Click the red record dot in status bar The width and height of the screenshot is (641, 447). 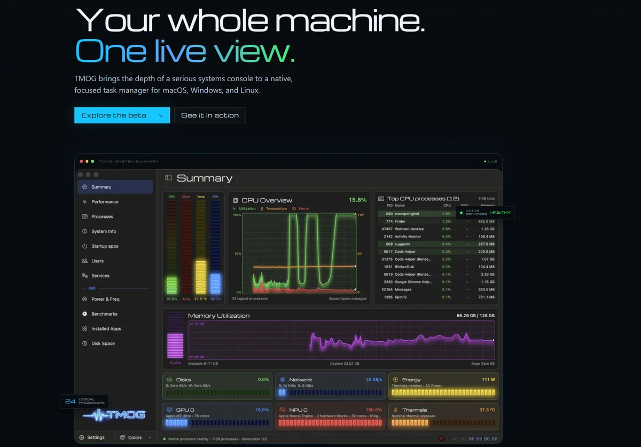[x=441, y=439]
